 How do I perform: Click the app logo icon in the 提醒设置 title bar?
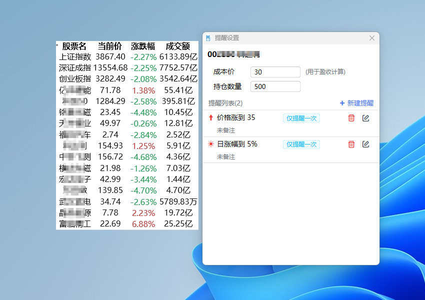coord(208,37)
